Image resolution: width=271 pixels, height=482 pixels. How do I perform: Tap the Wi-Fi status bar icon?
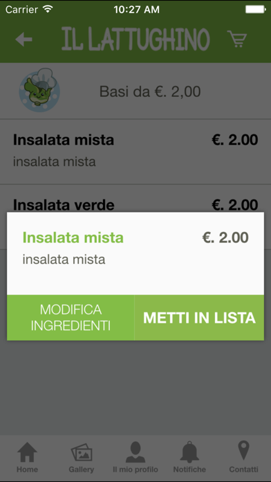[x=48, y=9]
